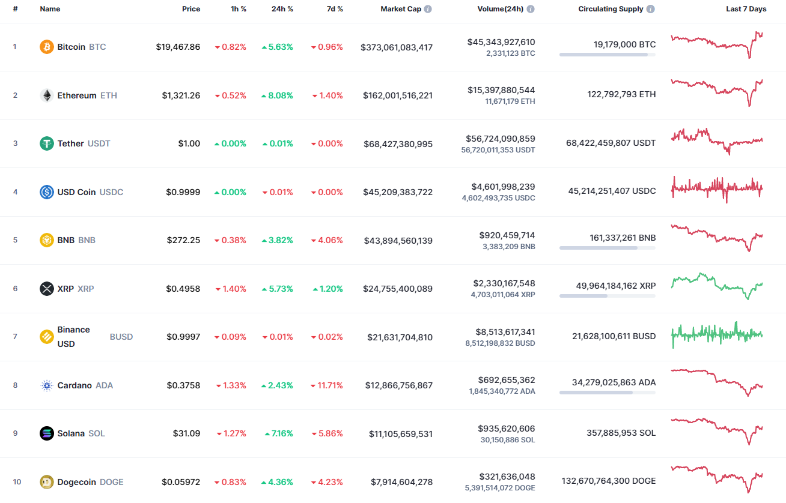The image size is (786, 503).
Task: Click the Cardano ADA logo
Action: coord(46,385)
